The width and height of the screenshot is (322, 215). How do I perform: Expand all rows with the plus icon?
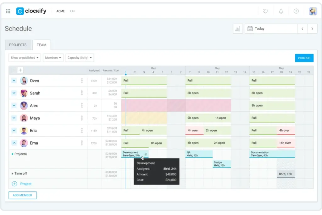tap(20, 70)
